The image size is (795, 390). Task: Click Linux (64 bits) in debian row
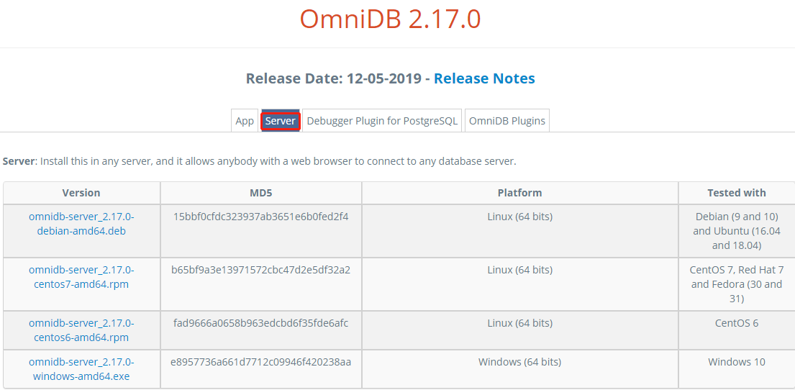[519, 217]
